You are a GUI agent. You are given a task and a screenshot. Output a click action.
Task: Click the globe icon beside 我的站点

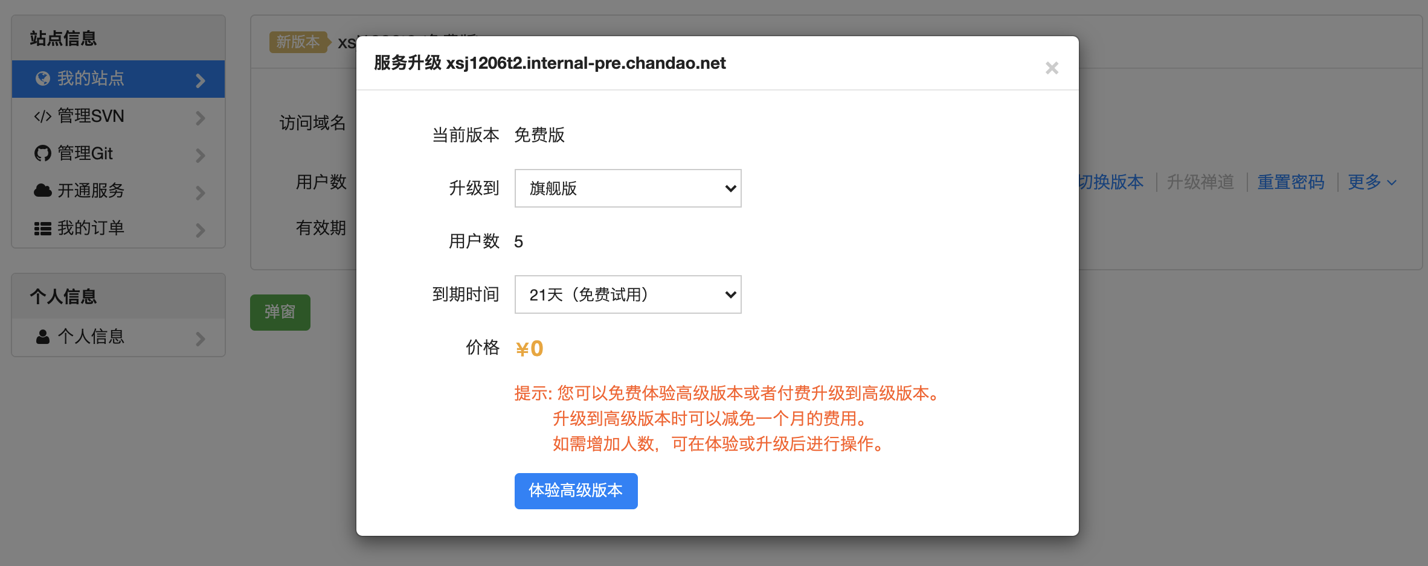coord(42,78)
